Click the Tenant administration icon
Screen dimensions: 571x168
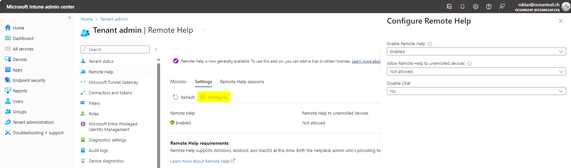click(x=8, y=122)
